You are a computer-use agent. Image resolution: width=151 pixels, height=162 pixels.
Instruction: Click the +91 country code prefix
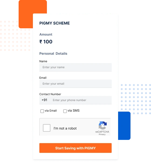pyautogui.click(x=44, y=100)
